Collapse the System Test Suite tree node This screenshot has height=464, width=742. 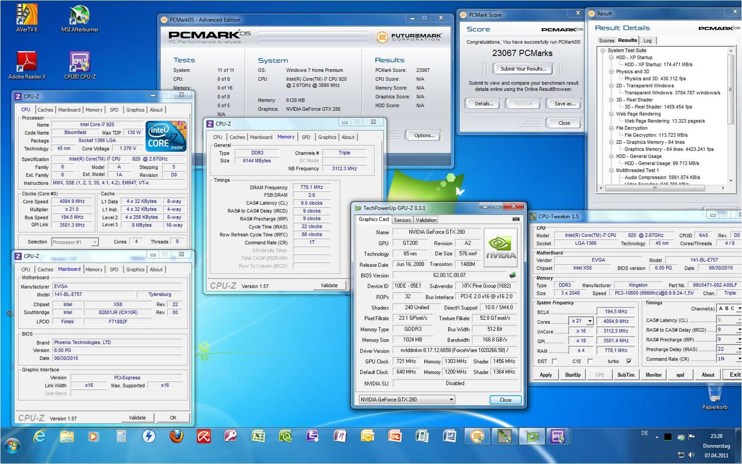(x=603, y=51)
